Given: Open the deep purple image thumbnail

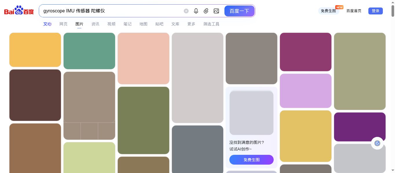Looking at the screenshot, I should click(360, 127).
